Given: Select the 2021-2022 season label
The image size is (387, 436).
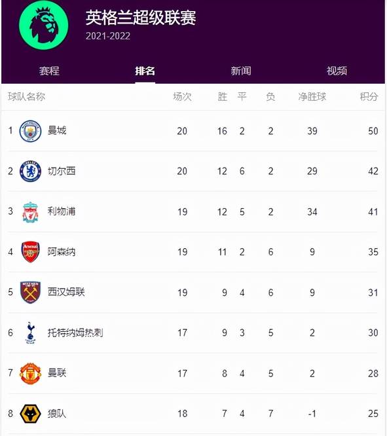Looking at the screenshot, I should pyautogui.click(x=108, y=36).
